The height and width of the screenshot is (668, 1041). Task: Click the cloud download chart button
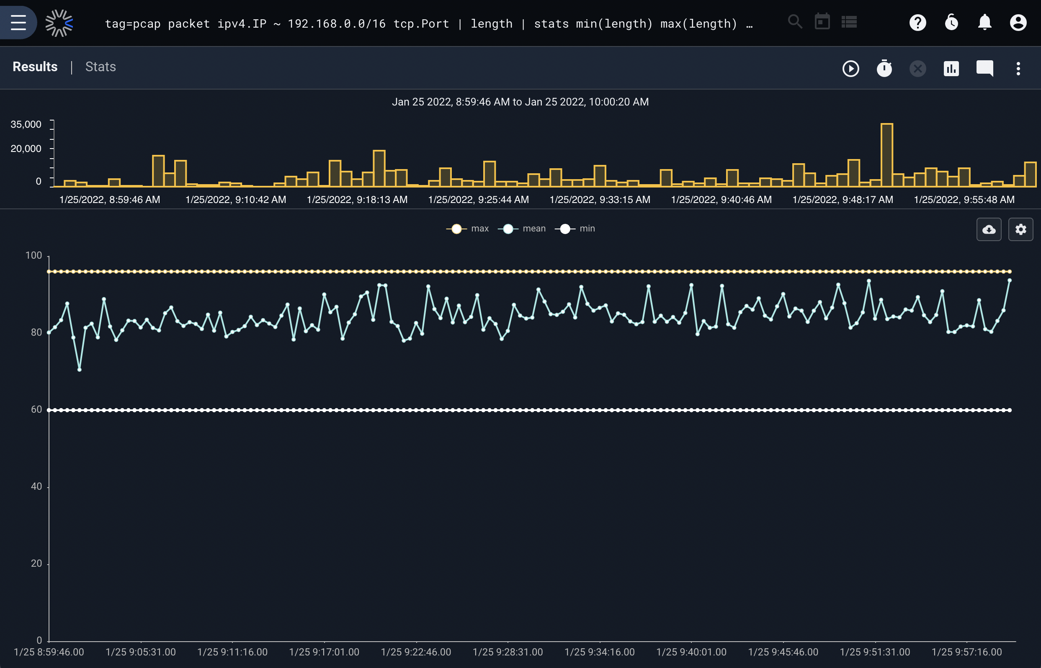coord(989,229)
